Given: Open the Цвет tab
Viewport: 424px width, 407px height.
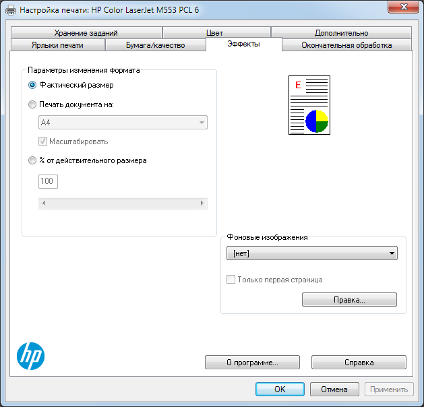Looking at the screenshot, I should click(215, 33).
